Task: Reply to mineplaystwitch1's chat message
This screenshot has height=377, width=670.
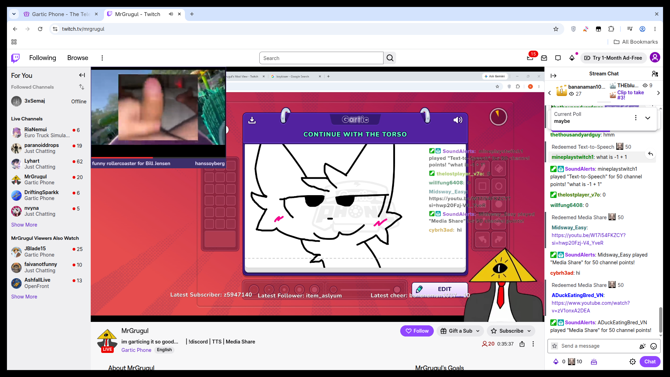Action: click(650, 154)
